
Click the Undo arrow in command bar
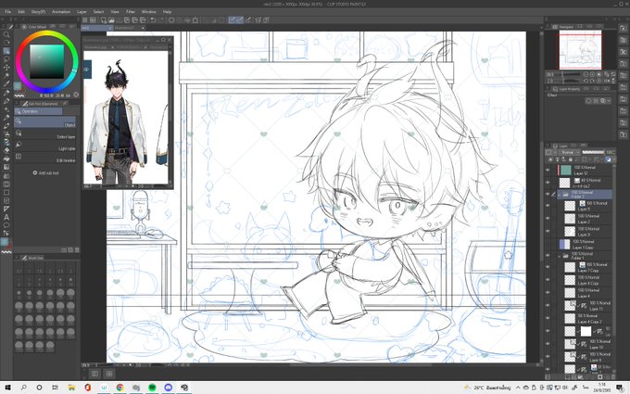153,19
